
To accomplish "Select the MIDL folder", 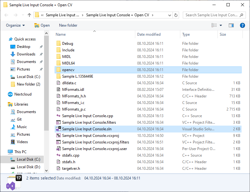I will tap(148, 57).
